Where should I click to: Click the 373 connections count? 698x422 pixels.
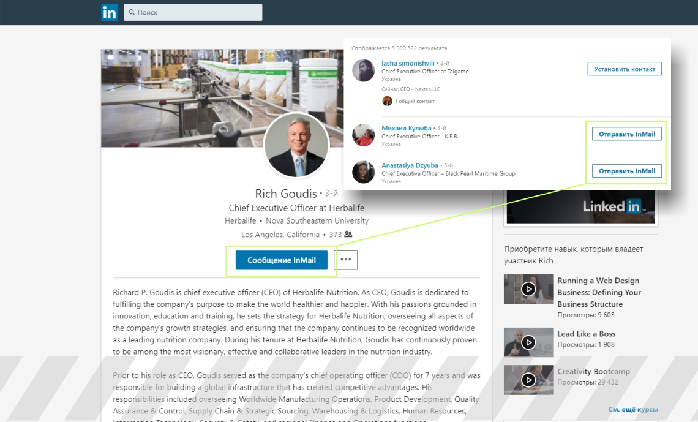click(x=335, y=235)
